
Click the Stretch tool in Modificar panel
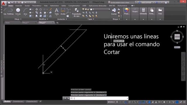(x=37, y=16)
